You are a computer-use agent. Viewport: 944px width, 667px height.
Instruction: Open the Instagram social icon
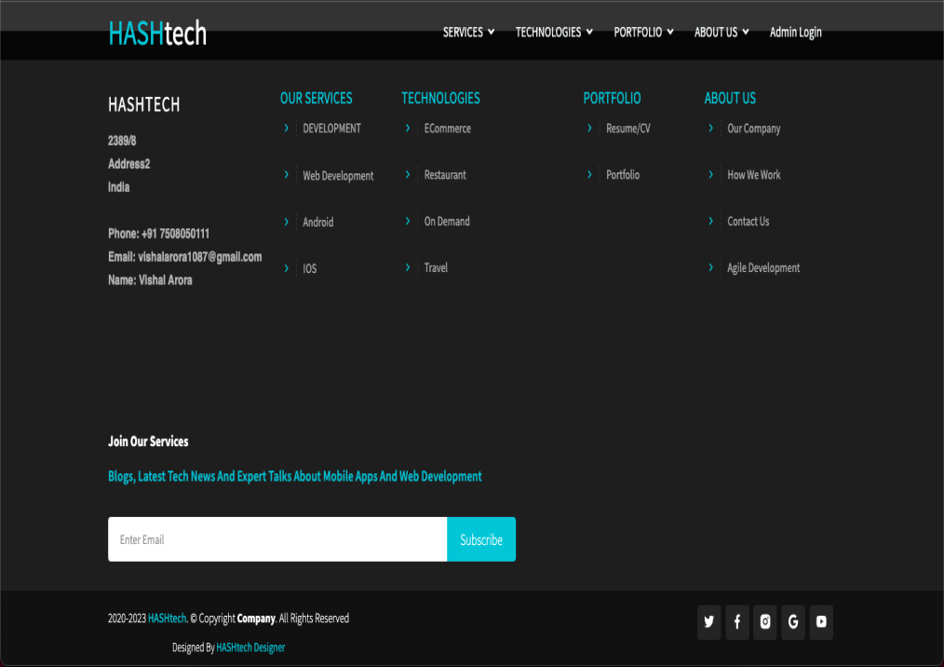[x=765, y=622]
